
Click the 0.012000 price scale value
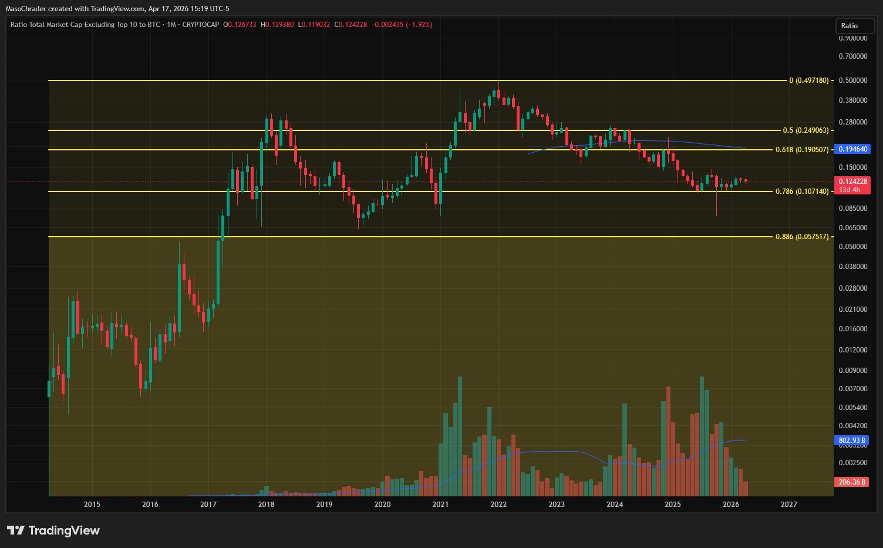[x=853, y=350]
